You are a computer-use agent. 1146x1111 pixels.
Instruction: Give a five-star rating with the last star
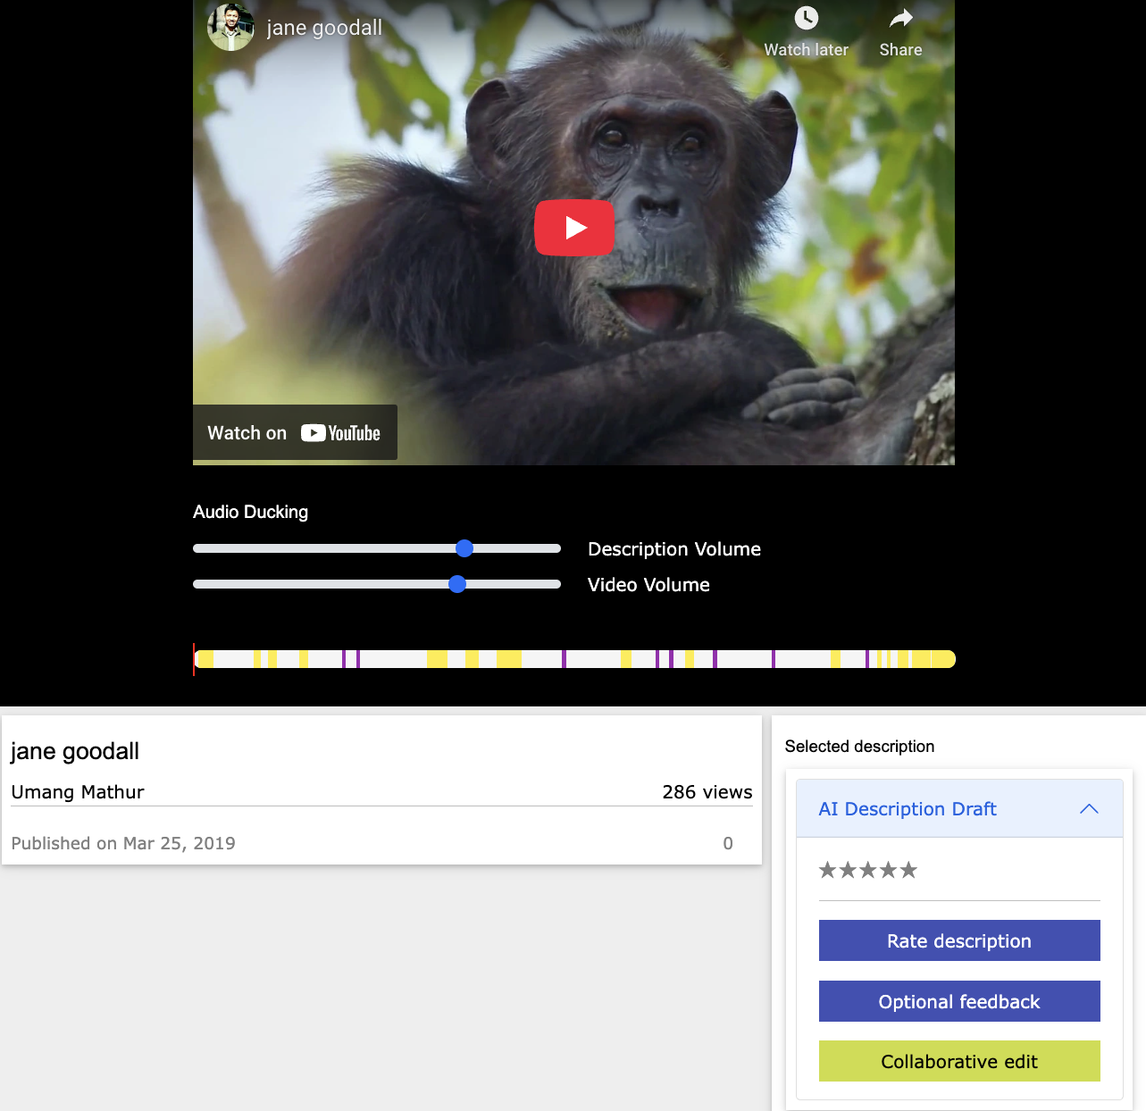(x=908, y=870)
